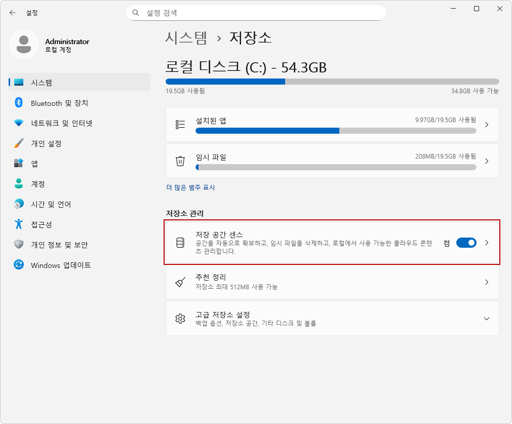Image resolution: width=512 pixels, height=424 pixels.
Task: Open Bluetooth 및 장치 settings
Action: pyautogui.click(x=80, y=103)
